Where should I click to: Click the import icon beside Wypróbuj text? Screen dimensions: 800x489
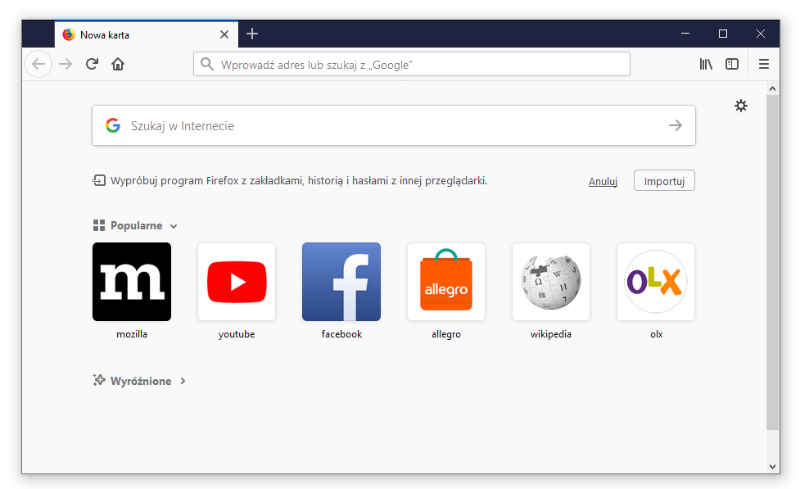[x=99, y=180]
